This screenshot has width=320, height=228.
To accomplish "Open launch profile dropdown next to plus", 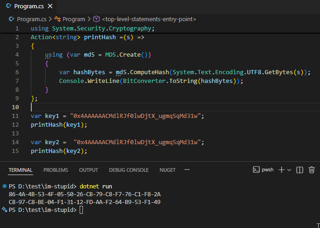I will coord(289,170).
